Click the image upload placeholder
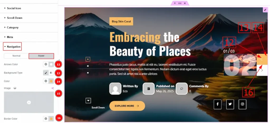Viewport: 270px width, 123px height. (x=29, y=102)
